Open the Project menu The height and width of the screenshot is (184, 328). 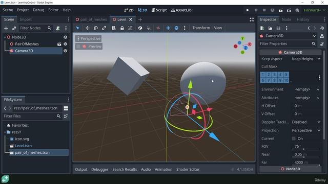coord(23,10)
